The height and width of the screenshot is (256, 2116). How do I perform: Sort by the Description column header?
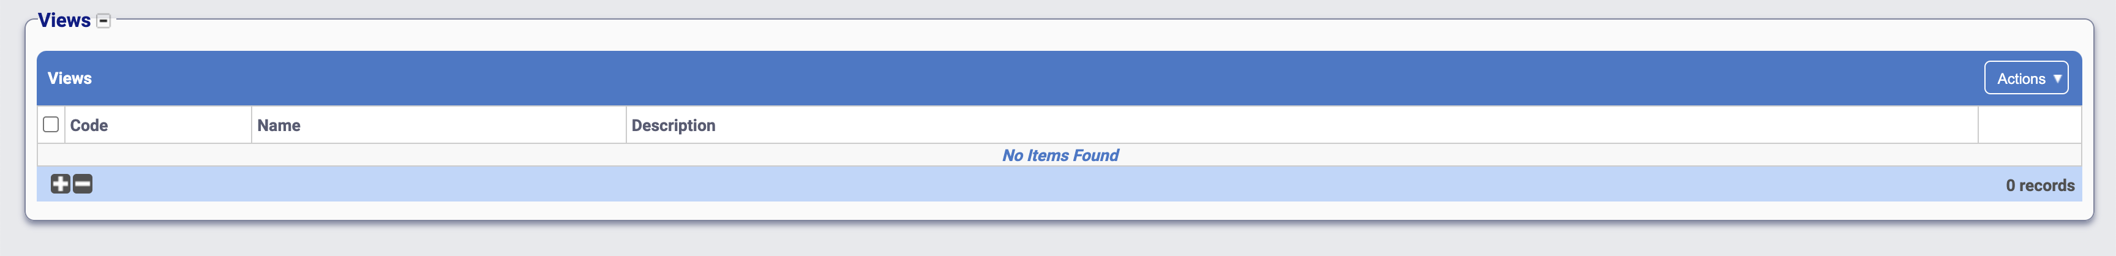click(673, 126)
